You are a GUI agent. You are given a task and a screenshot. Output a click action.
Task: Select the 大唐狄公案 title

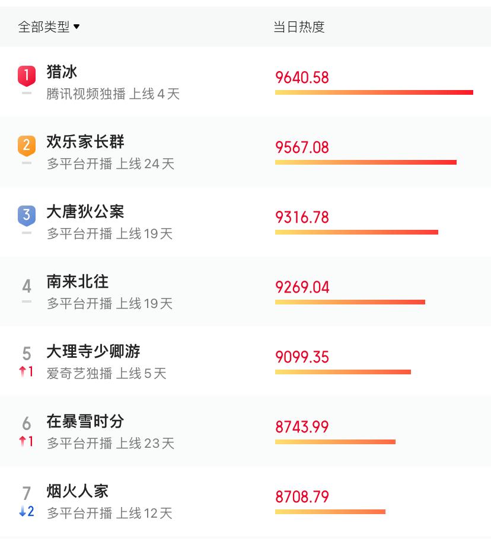(x=85, y=212)
